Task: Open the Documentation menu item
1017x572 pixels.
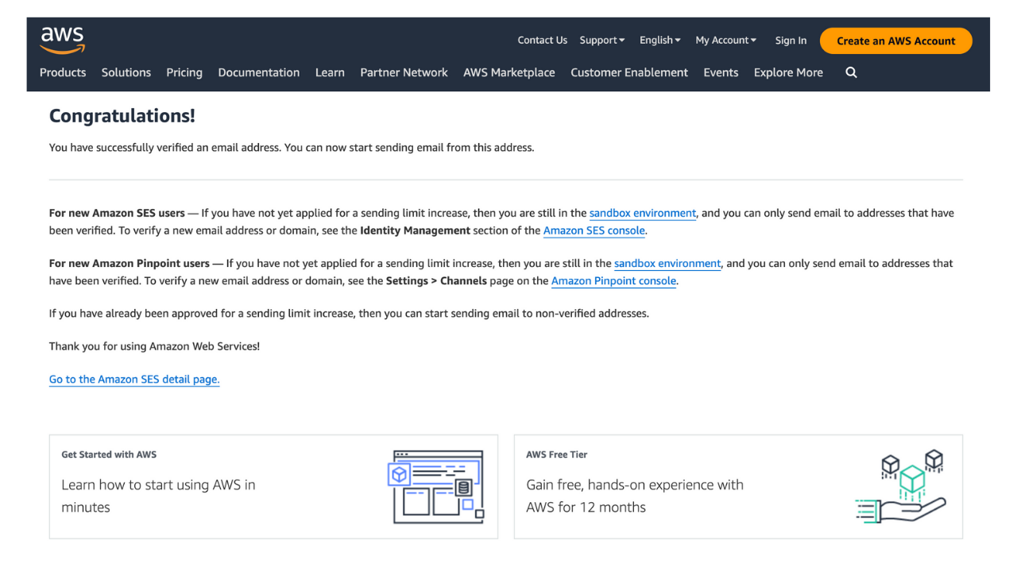Action: [x=258, y=72]
